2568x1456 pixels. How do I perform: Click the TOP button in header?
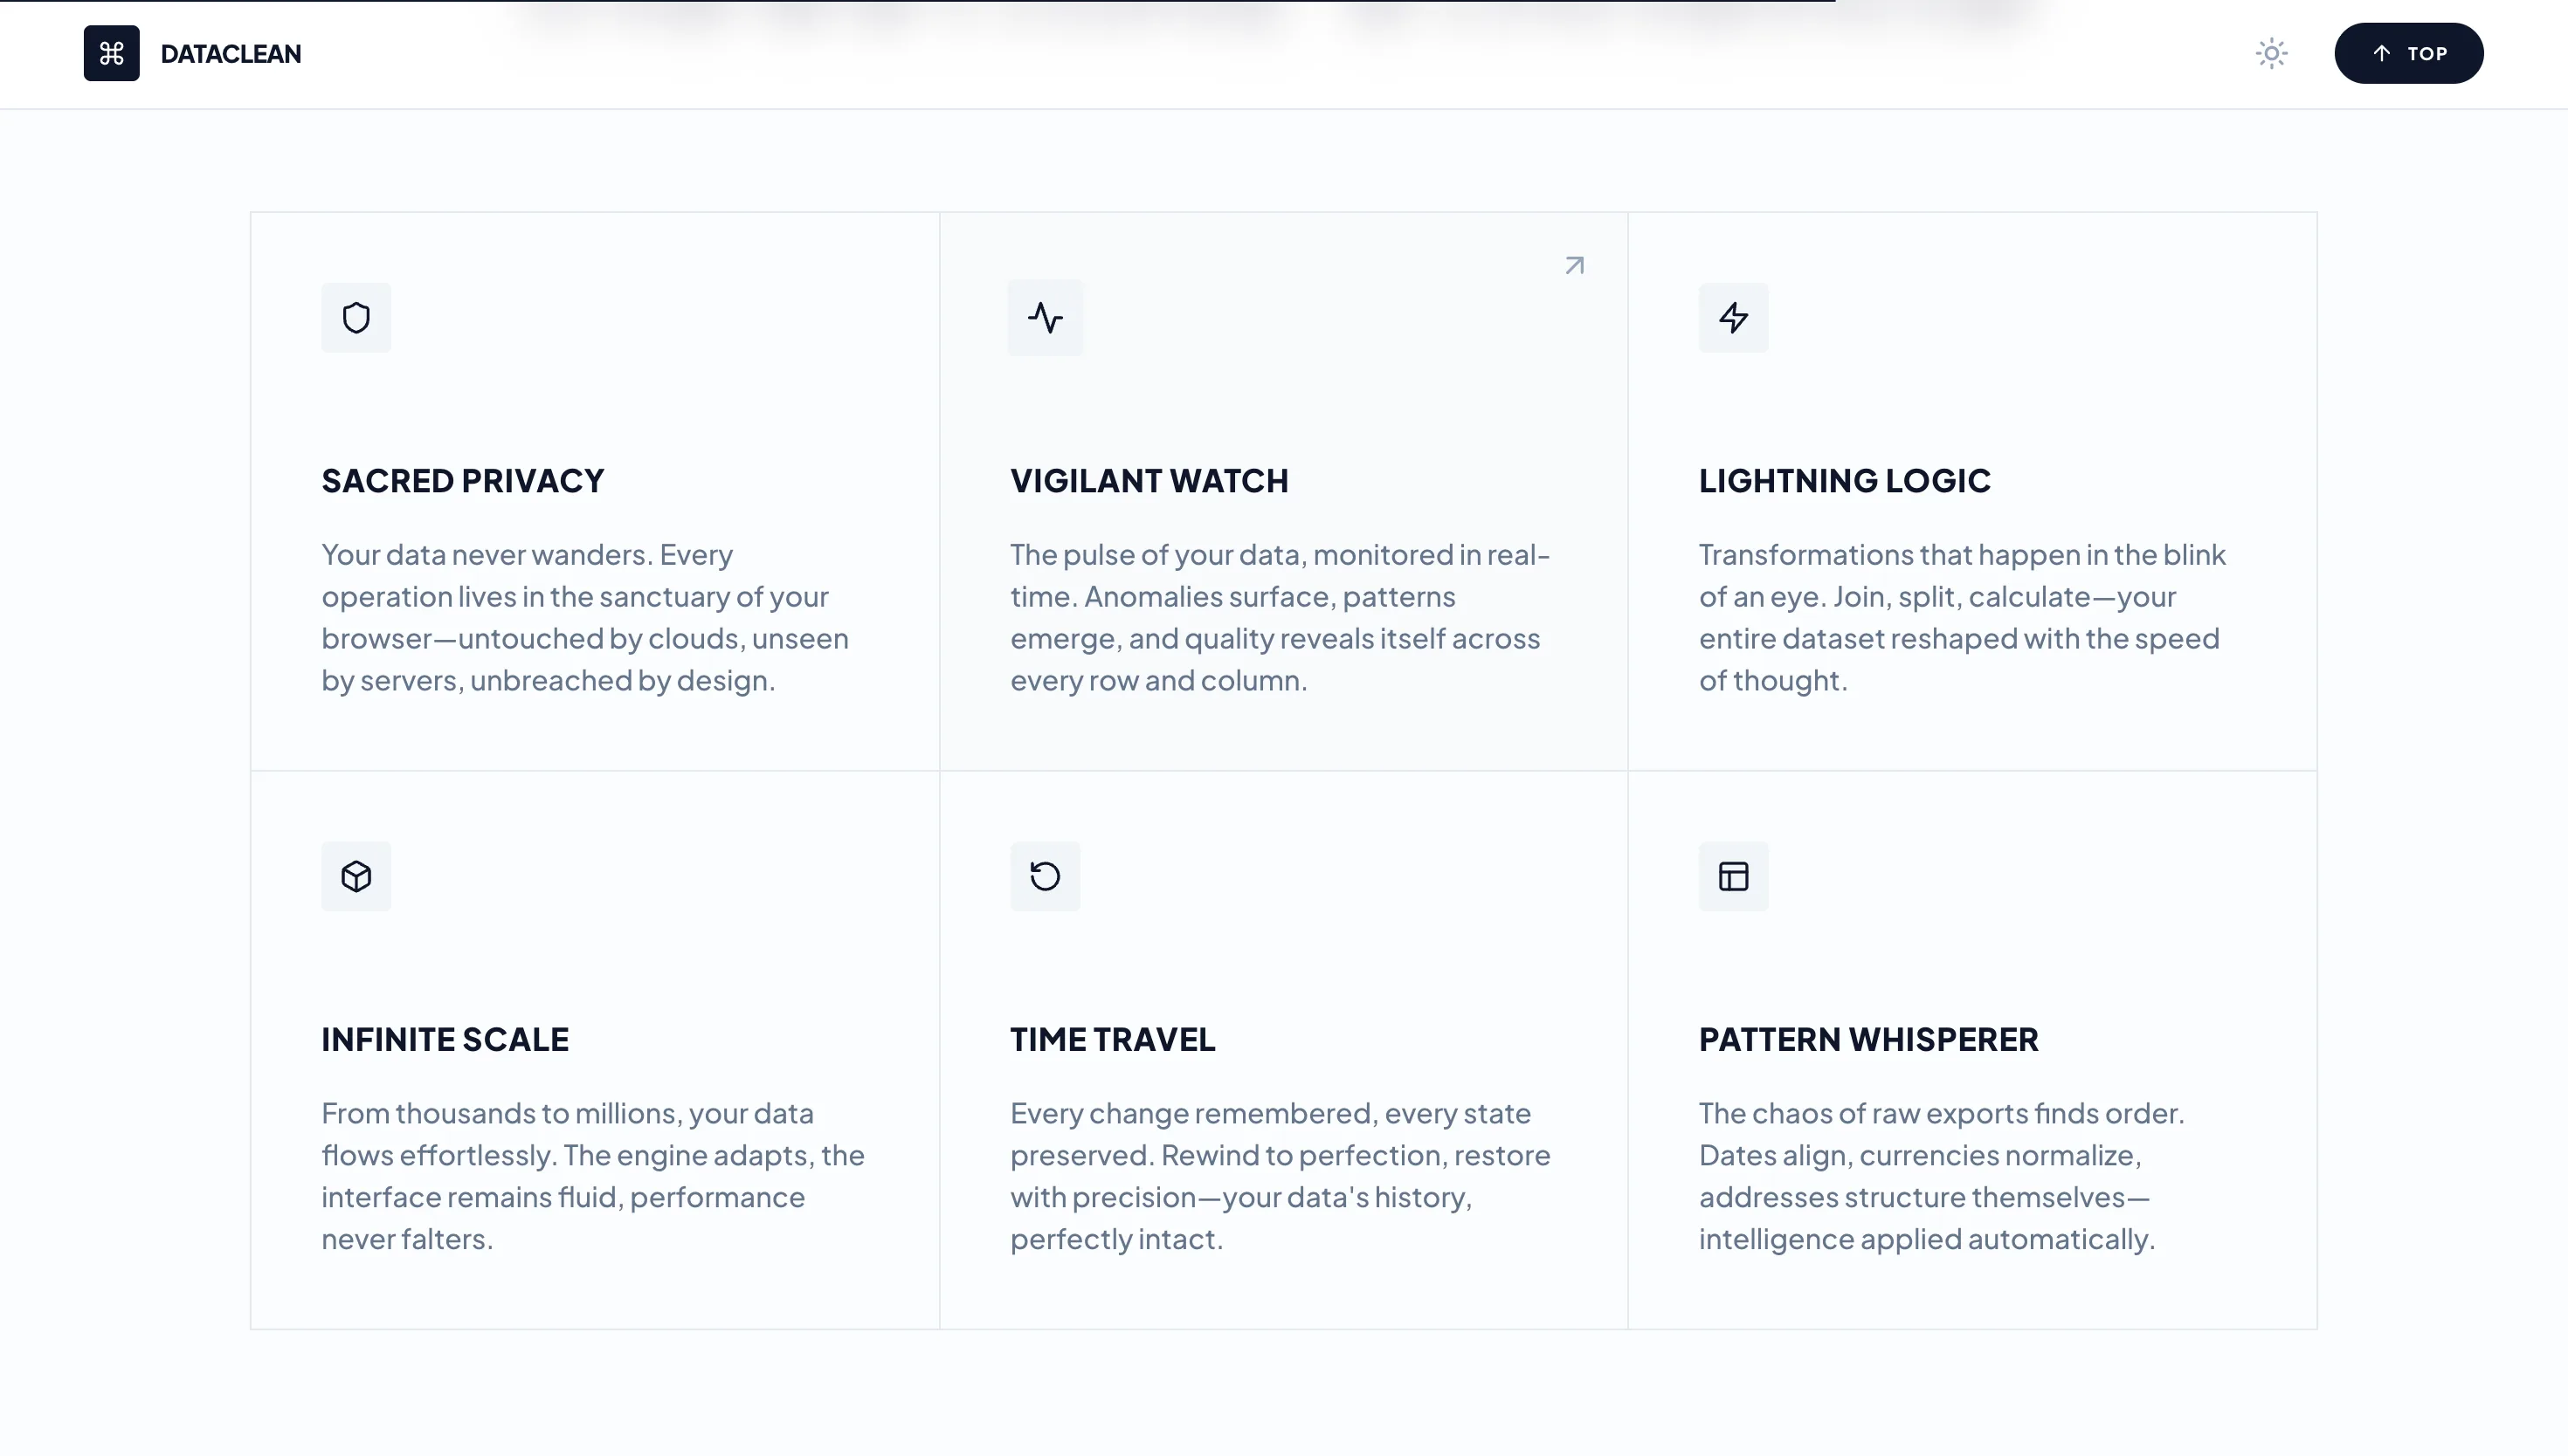pyautogui.click(x=2408, y=53)
